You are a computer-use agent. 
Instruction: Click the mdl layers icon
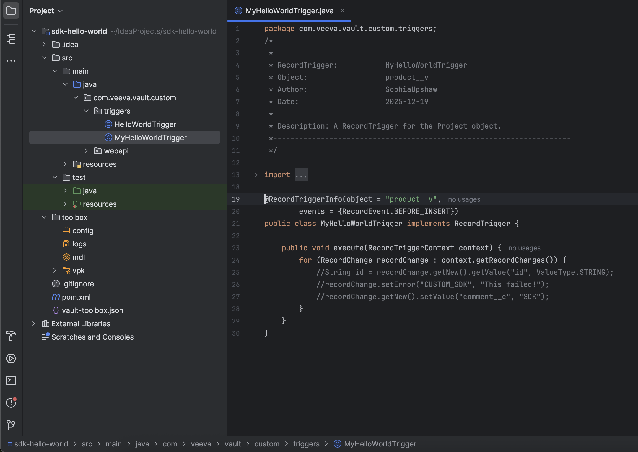66,257
